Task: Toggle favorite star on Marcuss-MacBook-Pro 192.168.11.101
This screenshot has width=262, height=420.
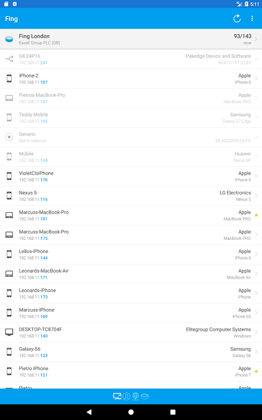Action: tap(256, 215)
